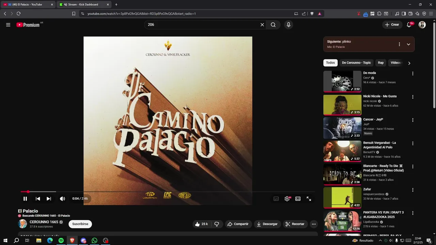Click the YouTube URL address bar
Image resolution: width=436 pixels, height=245 pixels.
[x=187, y=14]
